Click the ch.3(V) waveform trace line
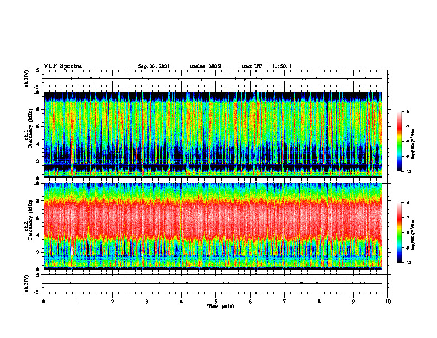The image size is (437, 338). click(x=213, y=283)
